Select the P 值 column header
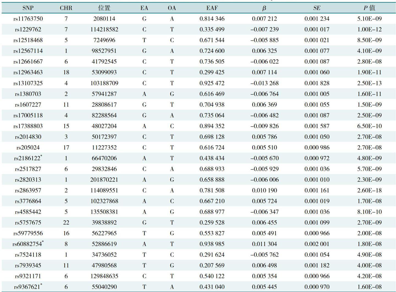 click(x=369, y=8)
